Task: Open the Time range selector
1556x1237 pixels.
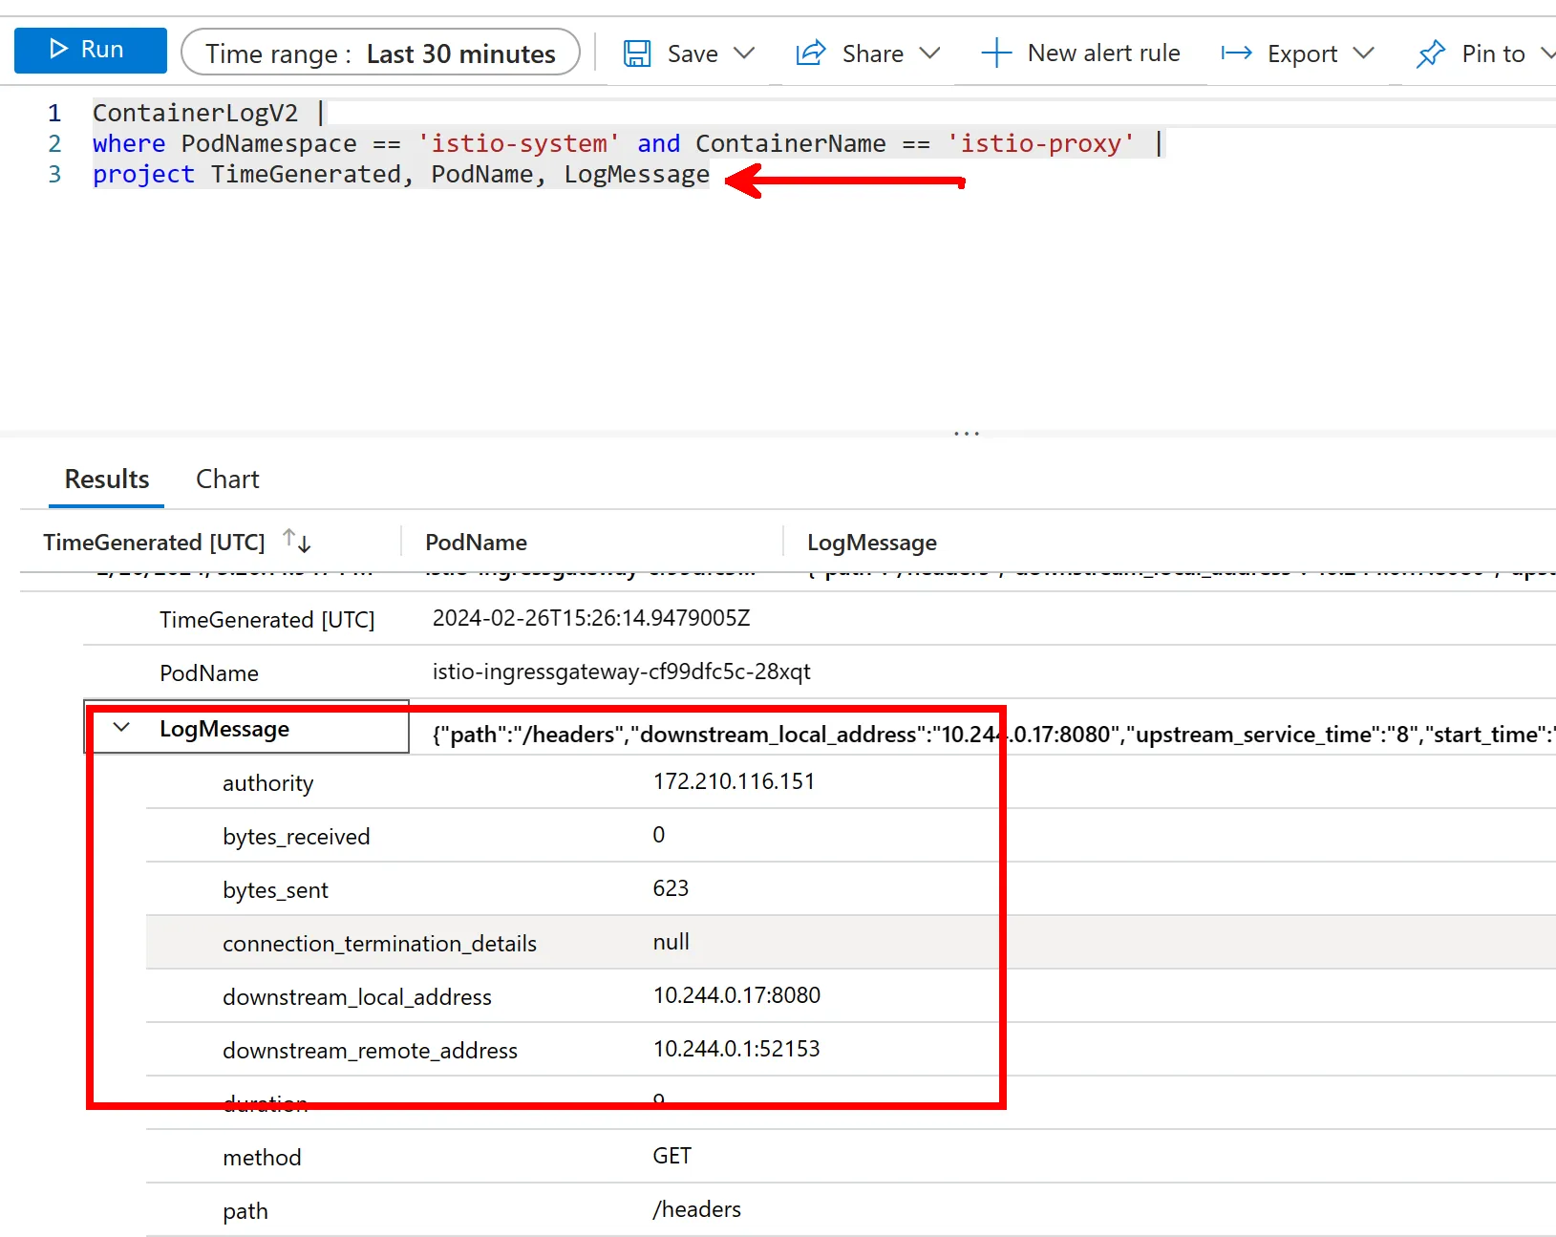Action: coord(380,53)
